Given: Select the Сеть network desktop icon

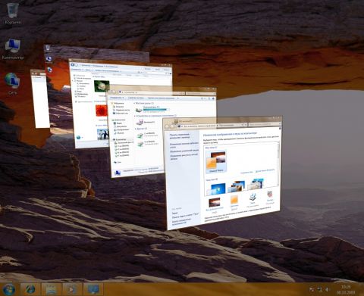Looking at the screenshot, I should click(12, 83).
